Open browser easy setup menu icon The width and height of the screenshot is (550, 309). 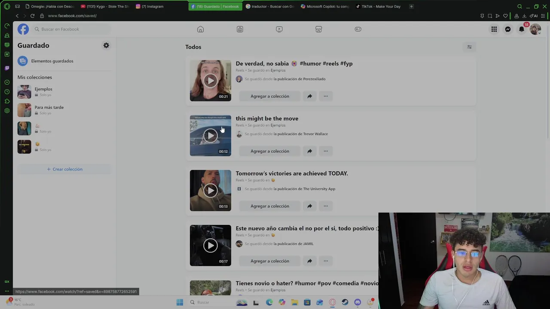click(543, 16)
